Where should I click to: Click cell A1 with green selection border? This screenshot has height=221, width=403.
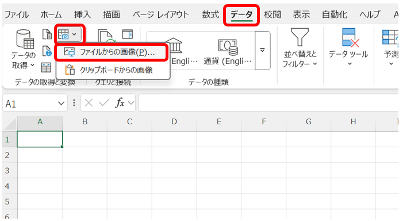point(40,139)
